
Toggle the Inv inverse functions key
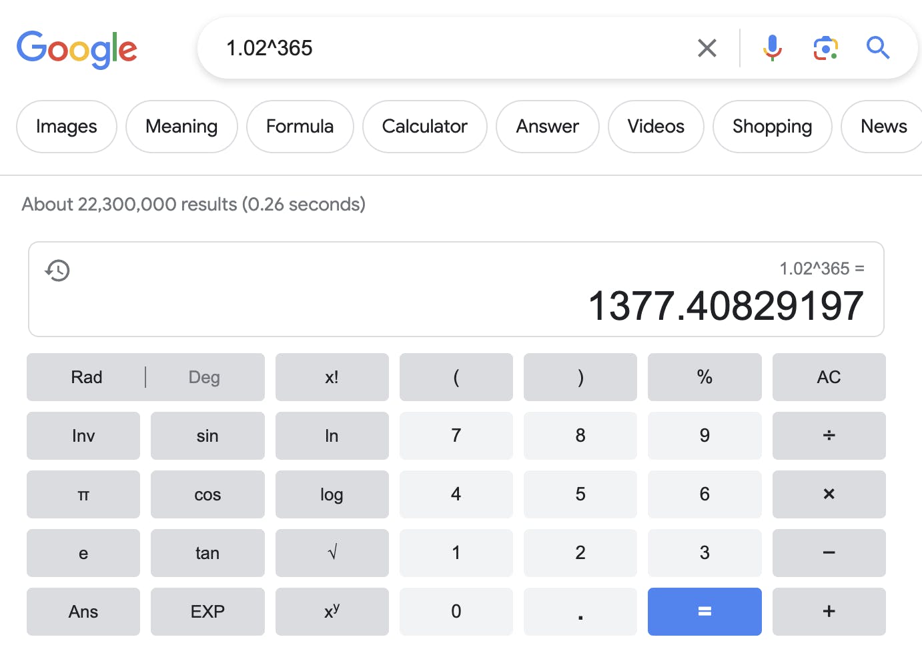[x=83, y=436]
